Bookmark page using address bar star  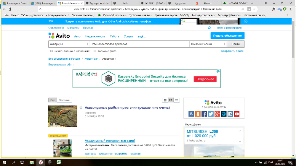pyautogui.click(x=254, y=9)
